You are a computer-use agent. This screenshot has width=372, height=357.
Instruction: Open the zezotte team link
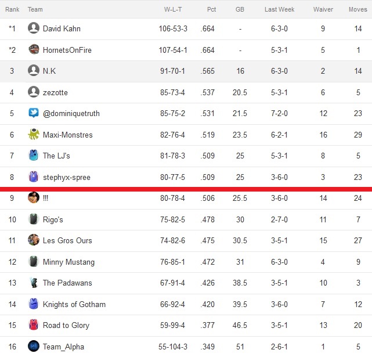pos(55,92)
